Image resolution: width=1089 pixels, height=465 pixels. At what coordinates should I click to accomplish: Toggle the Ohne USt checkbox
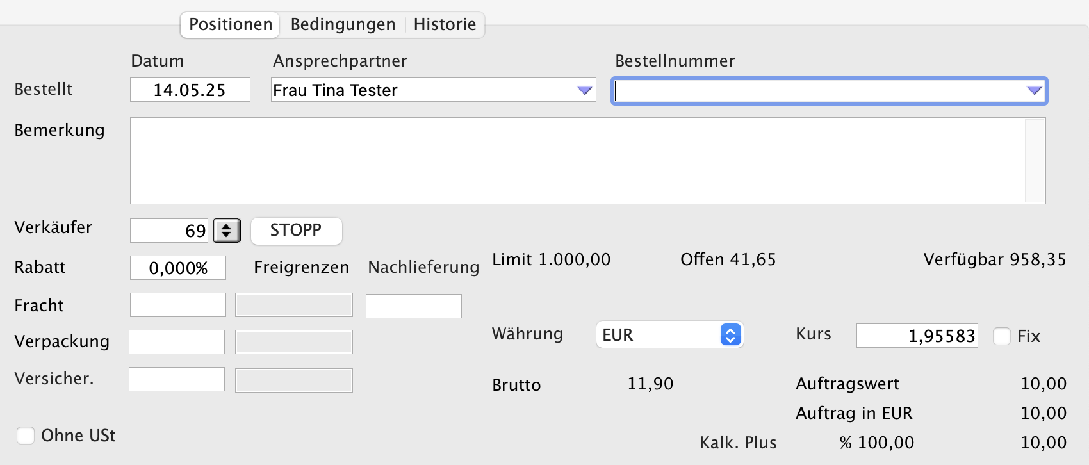[26, 436]
